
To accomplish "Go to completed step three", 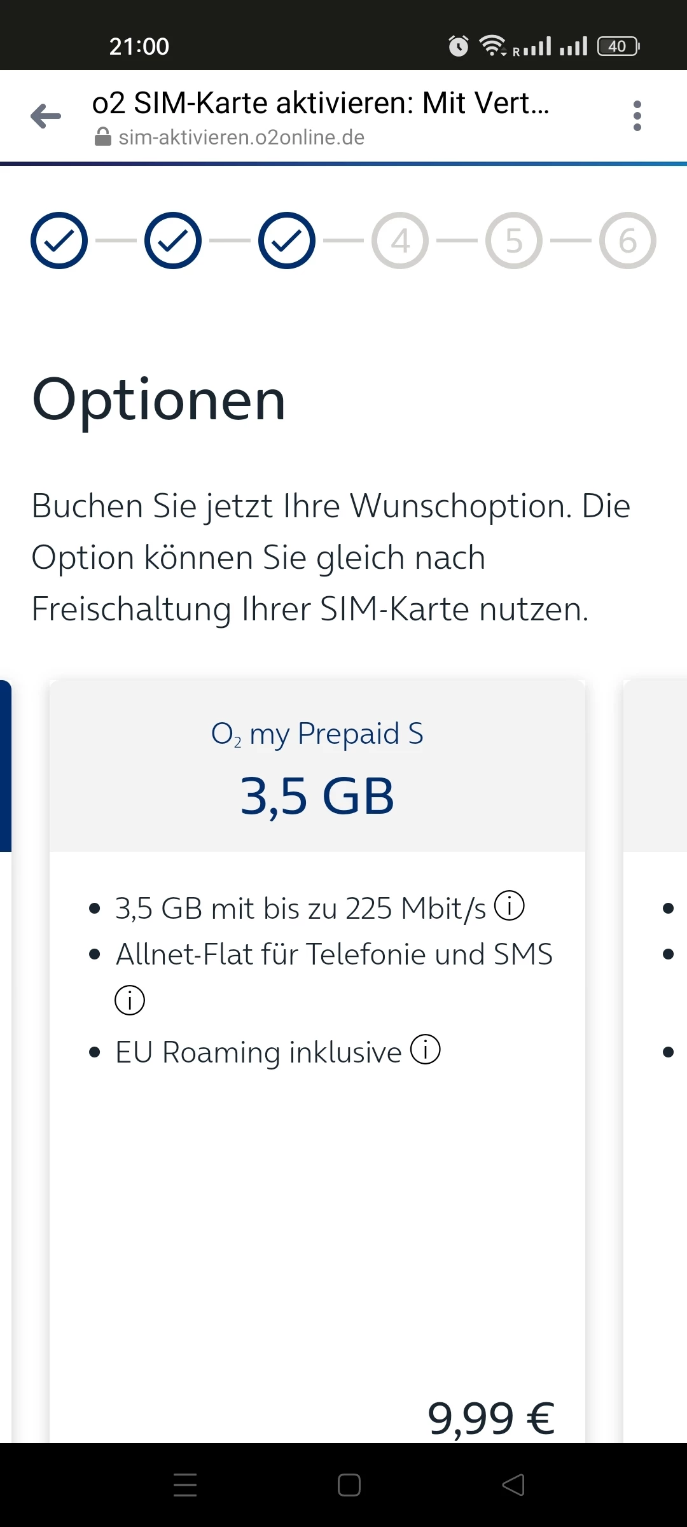I will (x=287, y=241).
